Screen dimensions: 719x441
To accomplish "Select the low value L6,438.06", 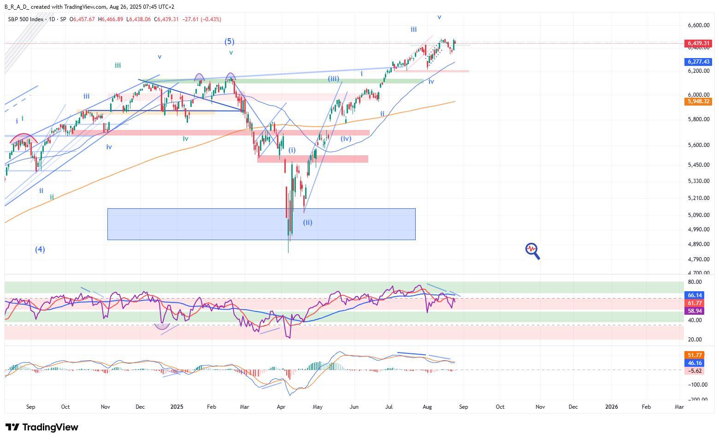I will pos(139,19).
